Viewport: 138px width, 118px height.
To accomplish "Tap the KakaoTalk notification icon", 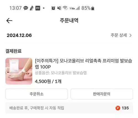I will point(26,8).
